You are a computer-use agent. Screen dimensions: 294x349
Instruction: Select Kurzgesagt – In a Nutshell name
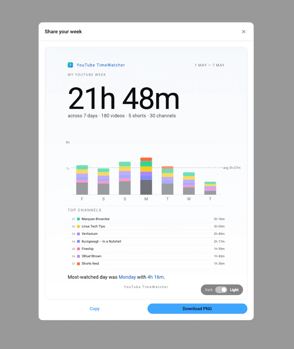tap(101, 241)
